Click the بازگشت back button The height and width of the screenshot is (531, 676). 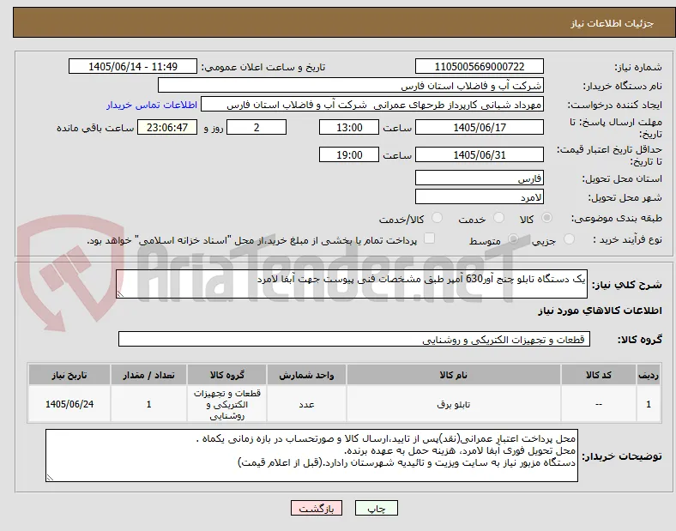point(317,508)
